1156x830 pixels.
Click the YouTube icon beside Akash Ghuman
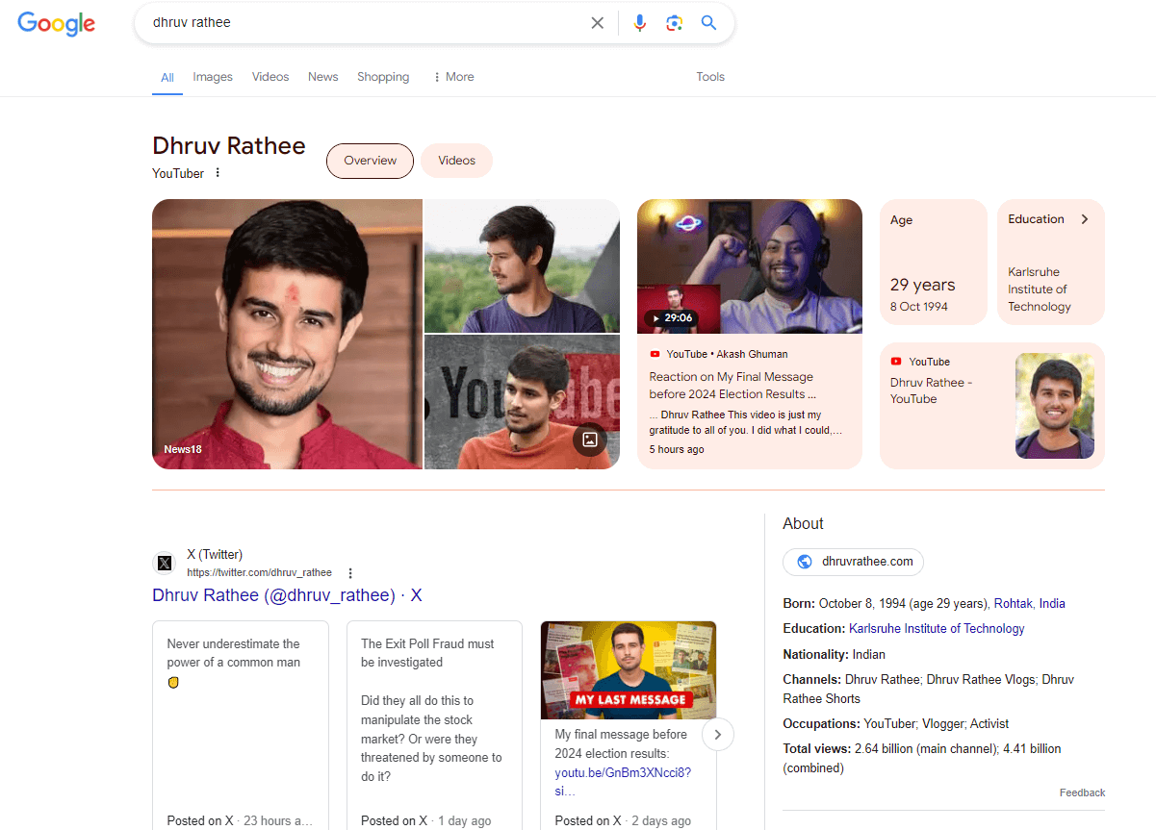657,354
